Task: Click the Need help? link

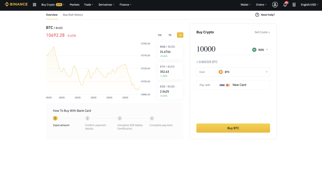Action: [x=268, y=15]
